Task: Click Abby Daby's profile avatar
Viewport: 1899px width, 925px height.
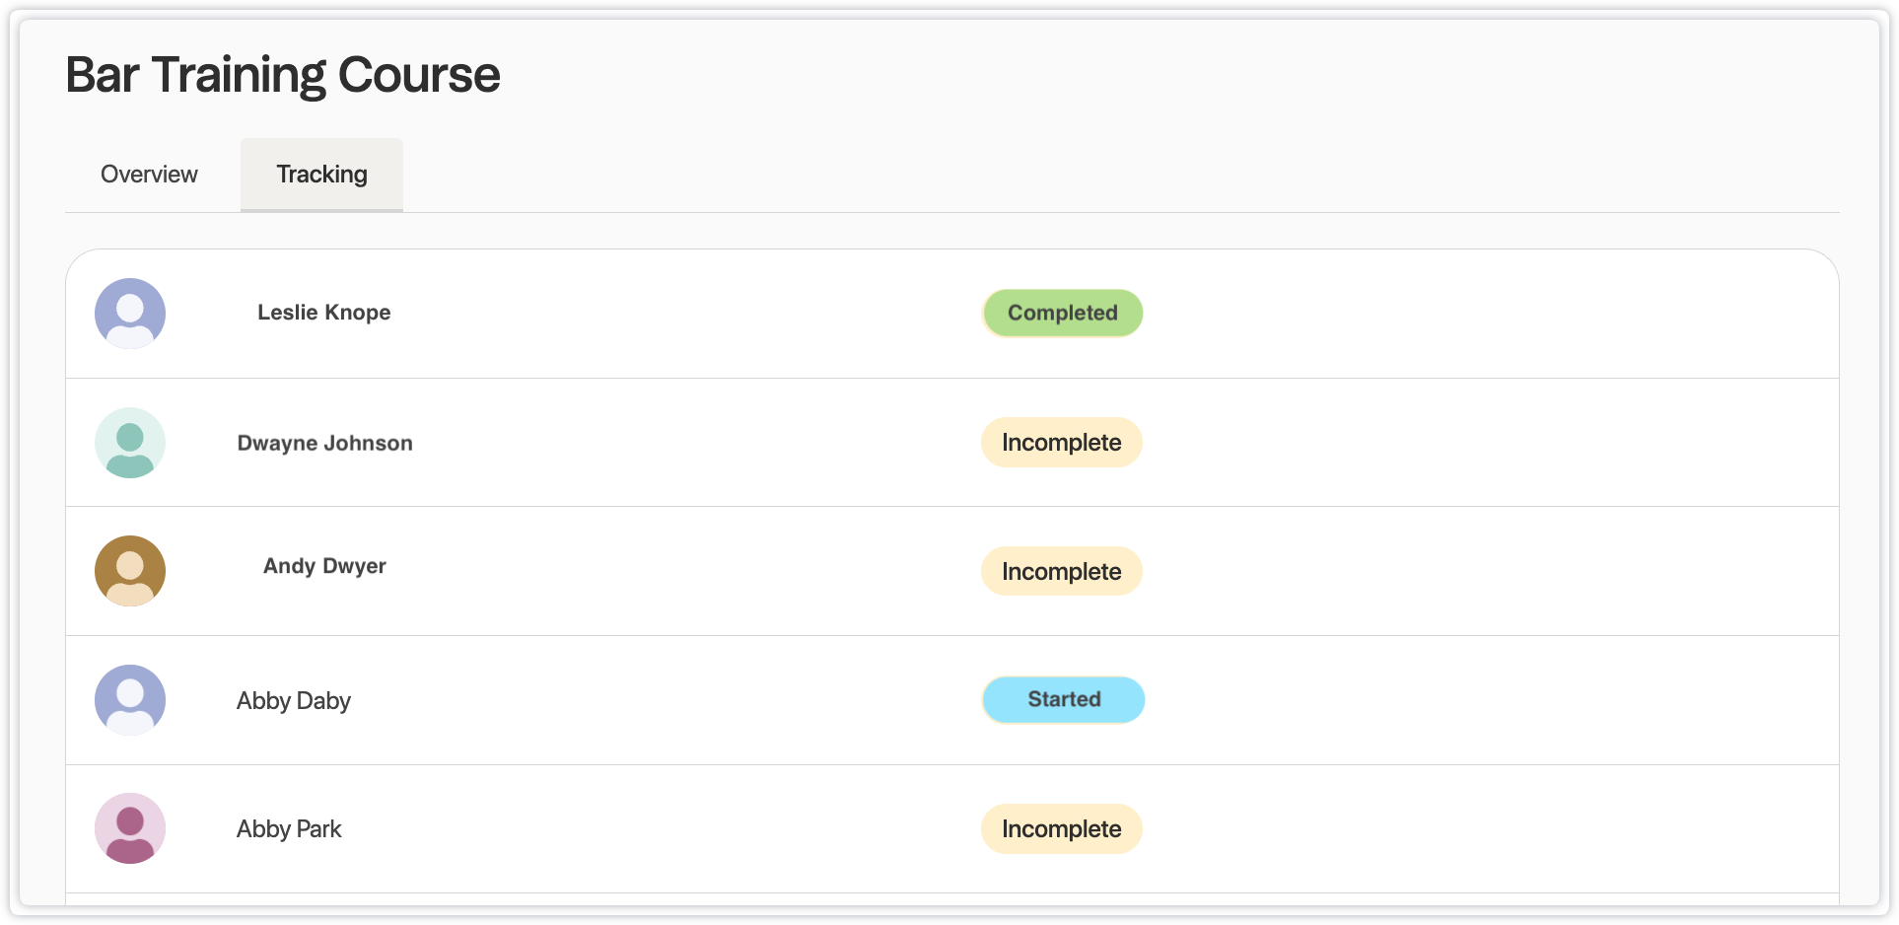Action: [130, 700]
